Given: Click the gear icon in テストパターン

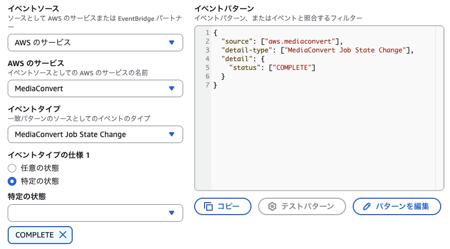Looking at the screenshot, I should 272,206.
